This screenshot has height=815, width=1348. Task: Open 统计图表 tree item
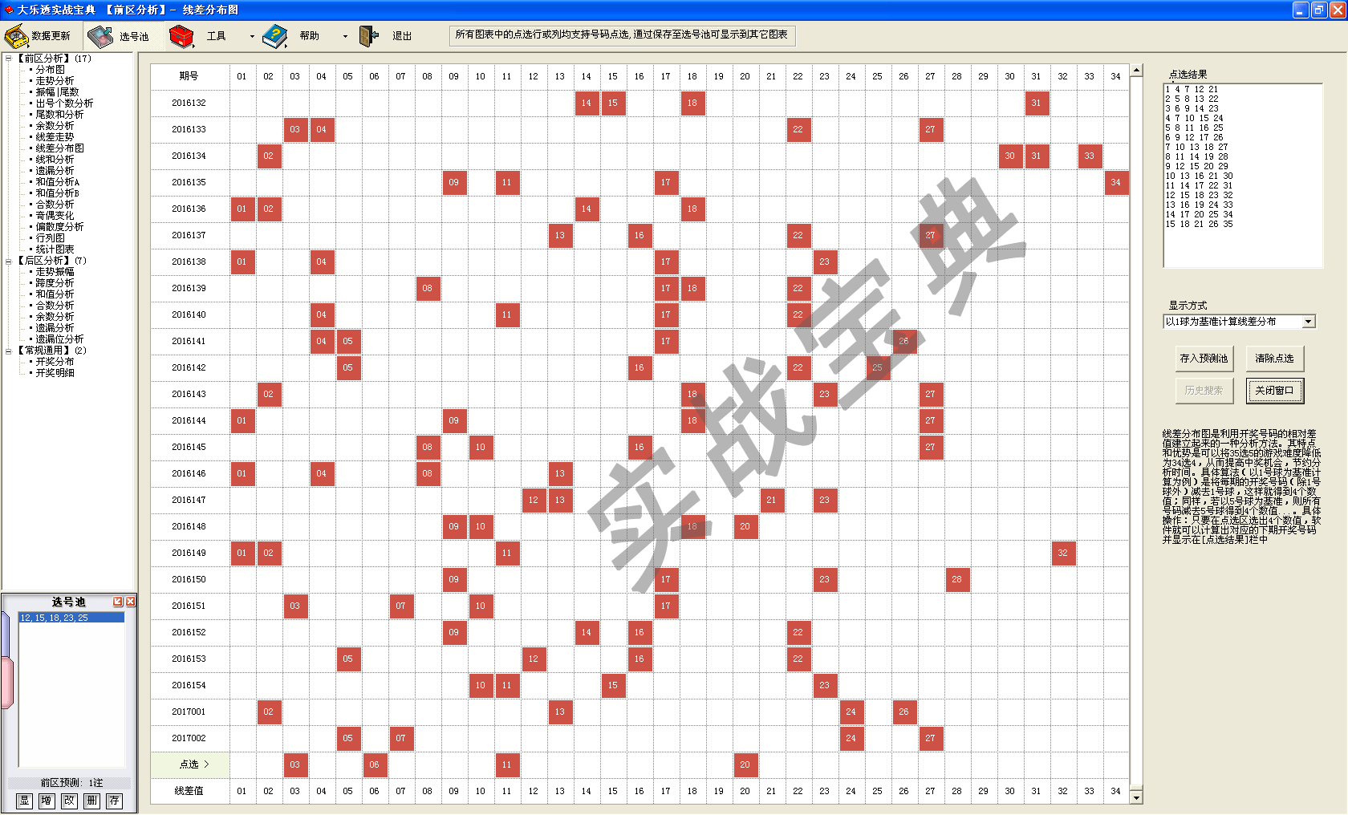click(55, 249)
